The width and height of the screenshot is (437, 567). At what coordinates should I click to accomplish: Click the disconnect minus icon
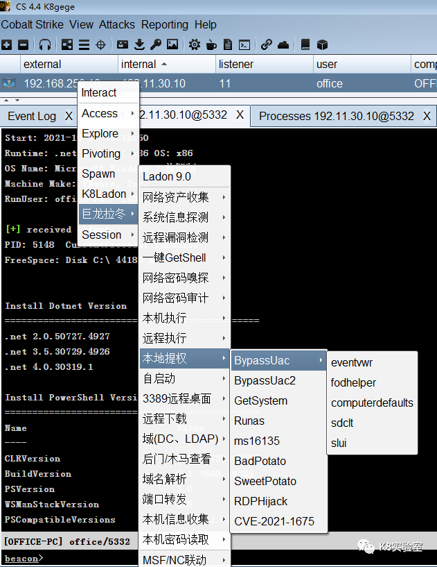tap(23, 45)
